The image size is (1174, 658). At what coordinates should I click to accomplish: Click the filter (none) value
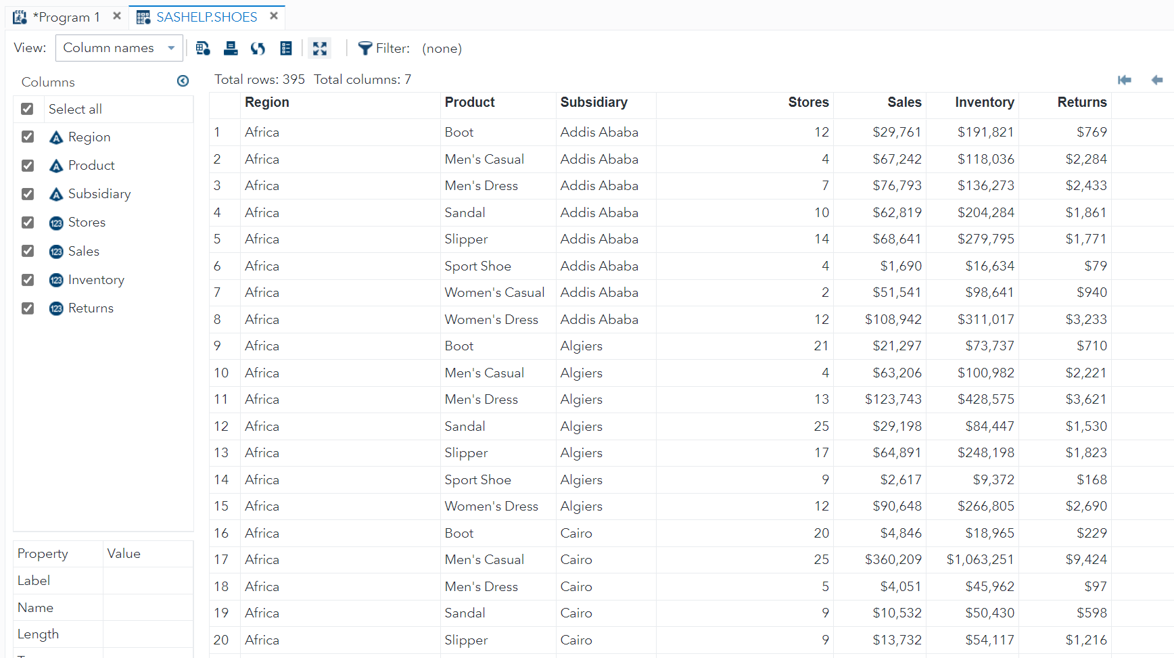(442, 49)
